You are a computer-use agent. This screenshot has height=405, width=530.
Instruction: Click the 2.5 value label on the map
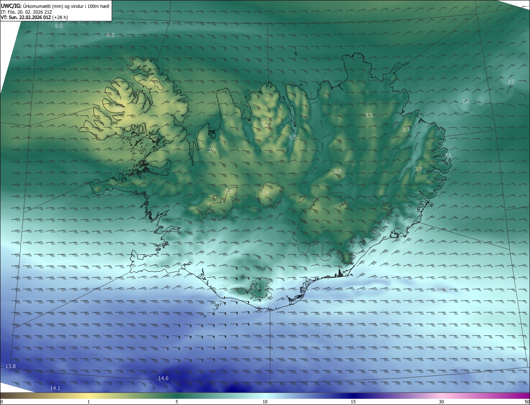click(229, 191)
